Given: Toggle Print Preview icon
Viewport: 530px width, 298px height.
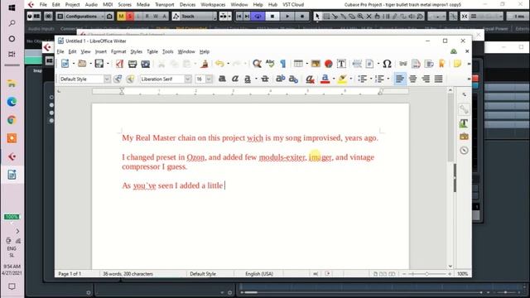Looking at the screenshot, I should pyautogui.click(x=146, y=64).
